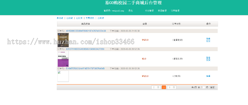Viewport: 248px width, 105px height.
Task: Filter orders by 已取消 status
Action: tap(101, 18)
